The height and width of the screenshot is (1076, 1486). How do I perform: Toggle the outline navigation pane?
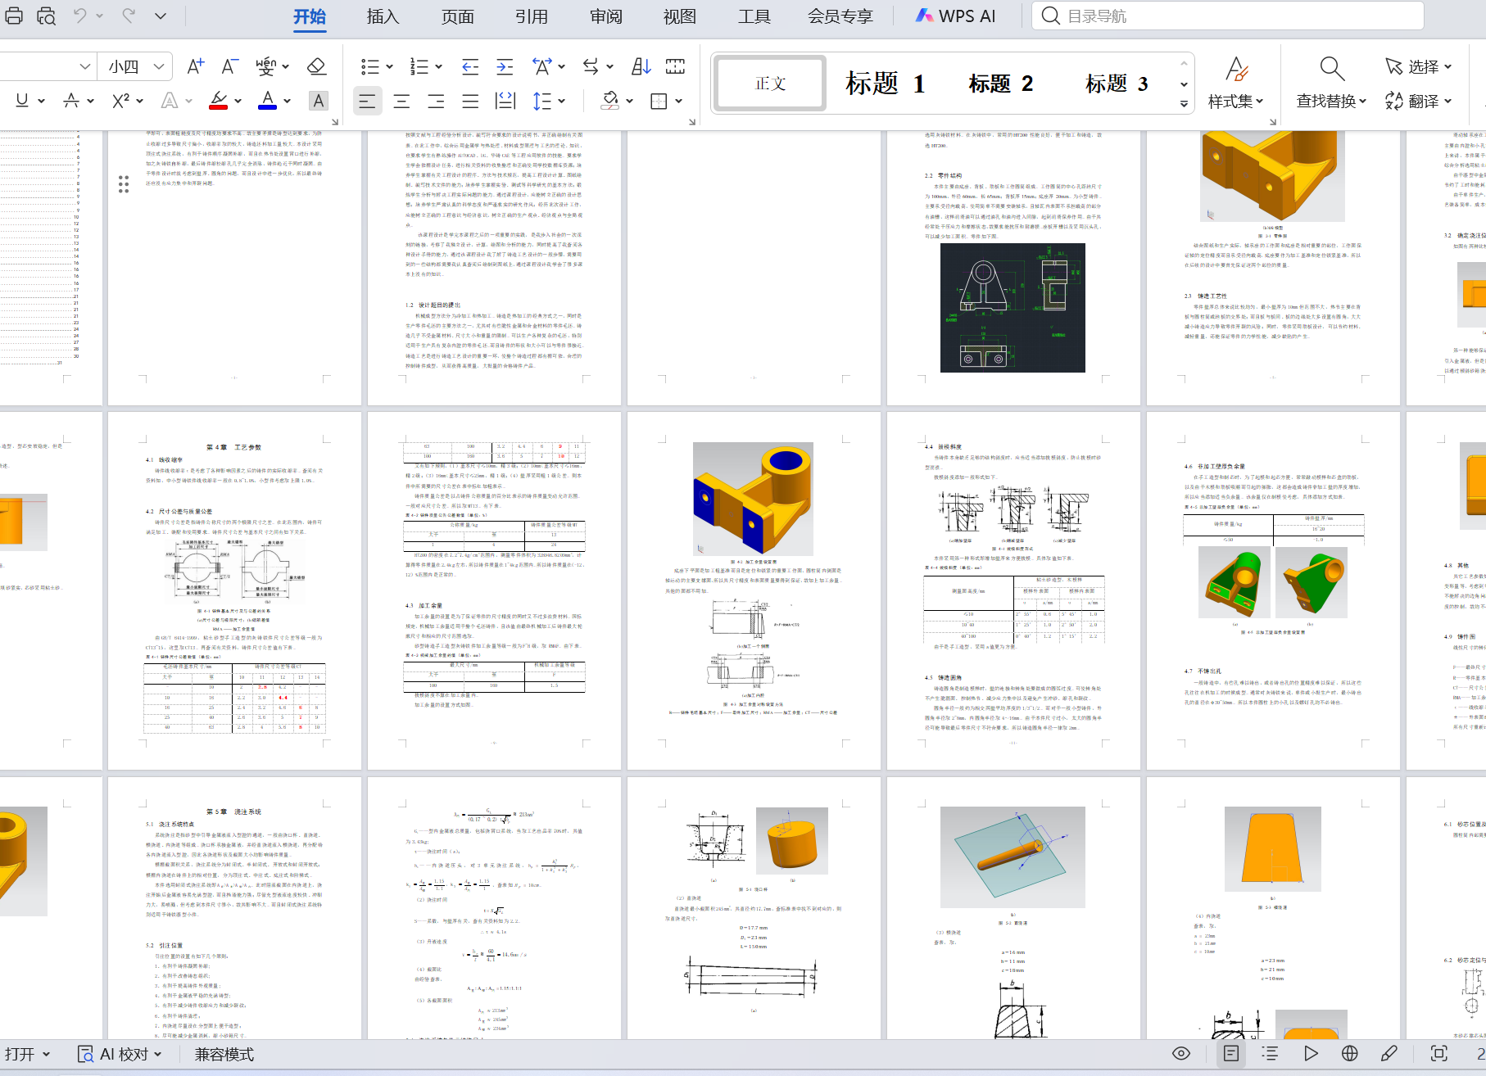[x=1271, y=1054]
